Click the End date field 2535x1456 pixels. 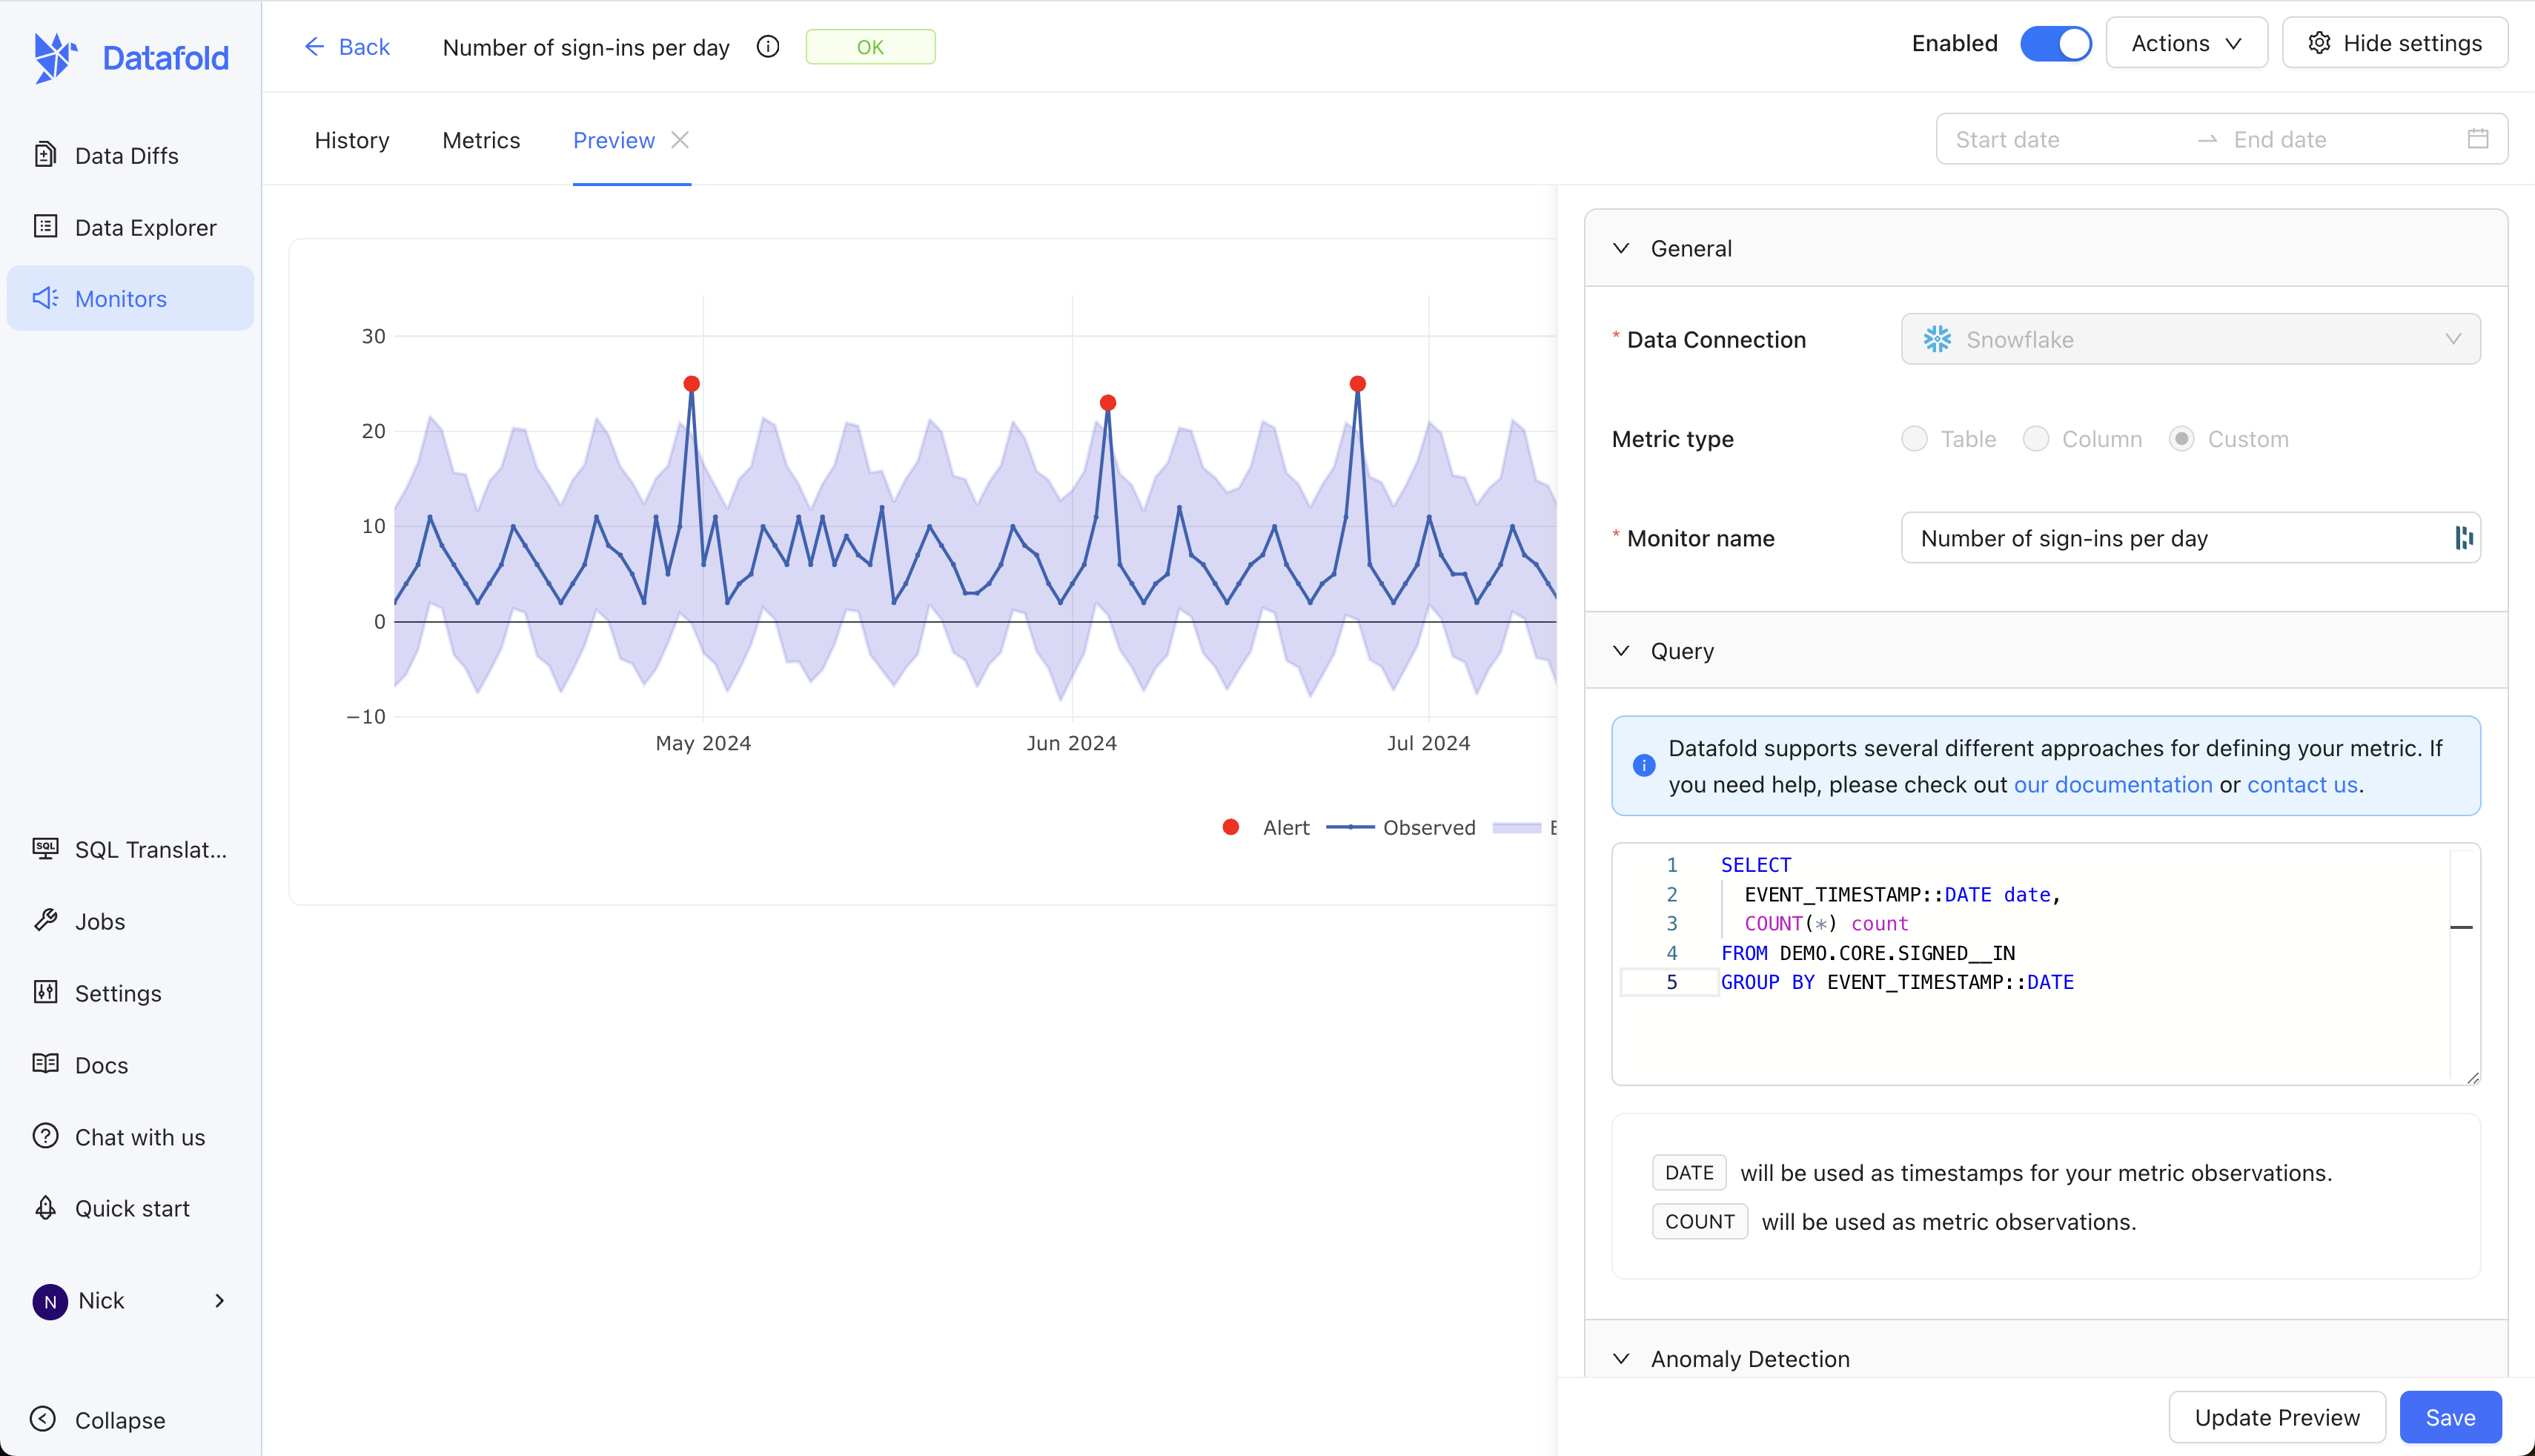pos(2339,139)
